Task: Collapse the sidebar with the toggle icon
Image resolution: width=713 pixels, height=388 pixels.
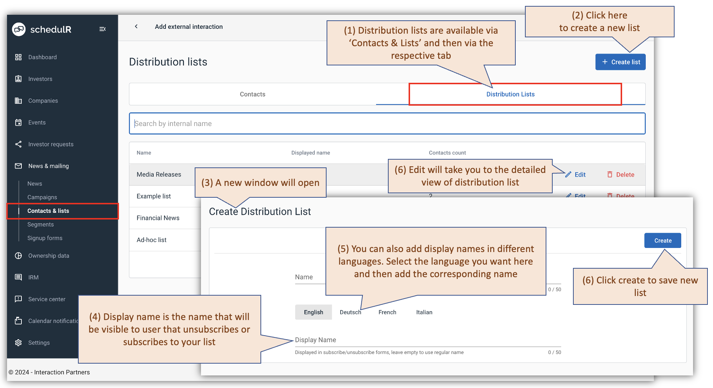Action: point(102,29)
